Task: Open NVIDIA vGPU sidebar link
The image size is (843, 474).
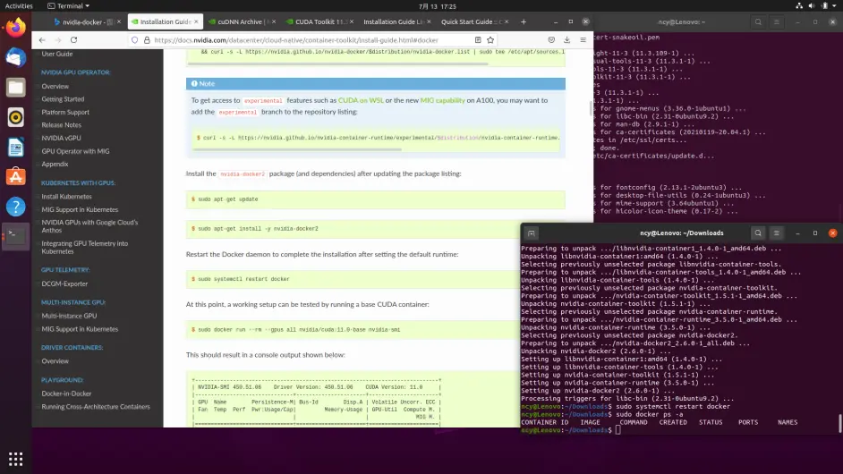Action: coord(61,138)
